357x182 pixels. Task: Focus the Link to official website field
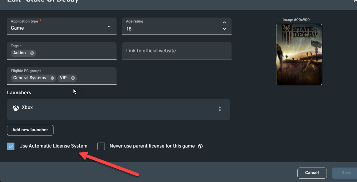coord(177,51)
